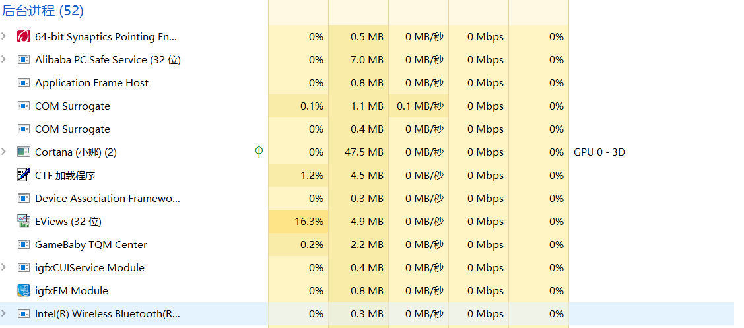Expand the Alibaba PC Safe Service group
The width and height of the screenshot is (744, 328).
pos(4,59)
